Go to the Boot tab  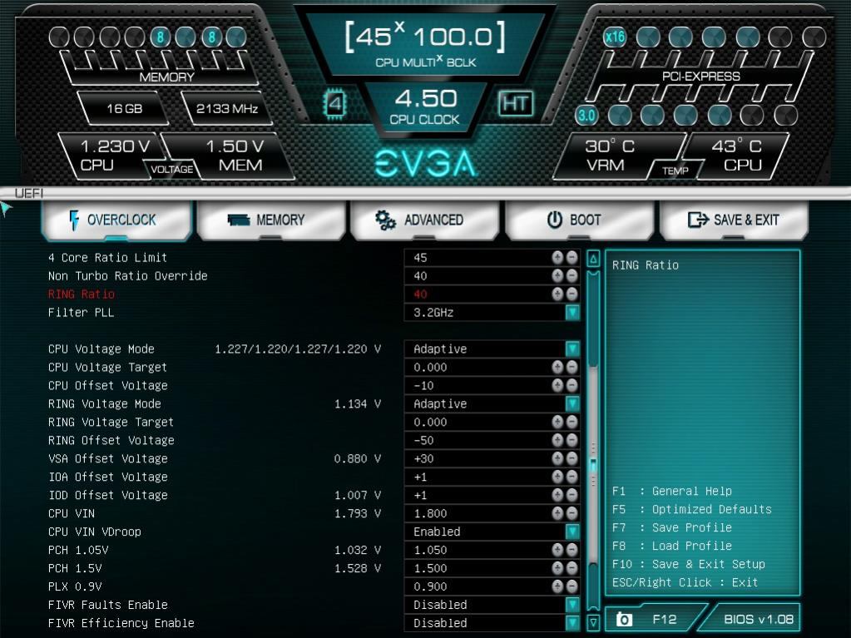pos(579,220)
